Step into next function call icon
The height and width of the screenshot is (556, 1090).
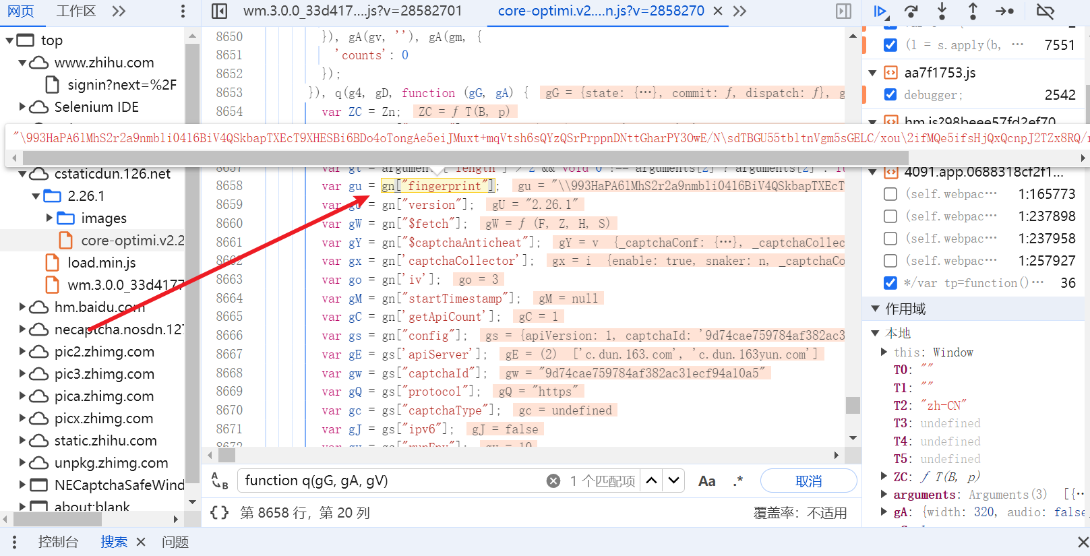[x=942, y=11]
